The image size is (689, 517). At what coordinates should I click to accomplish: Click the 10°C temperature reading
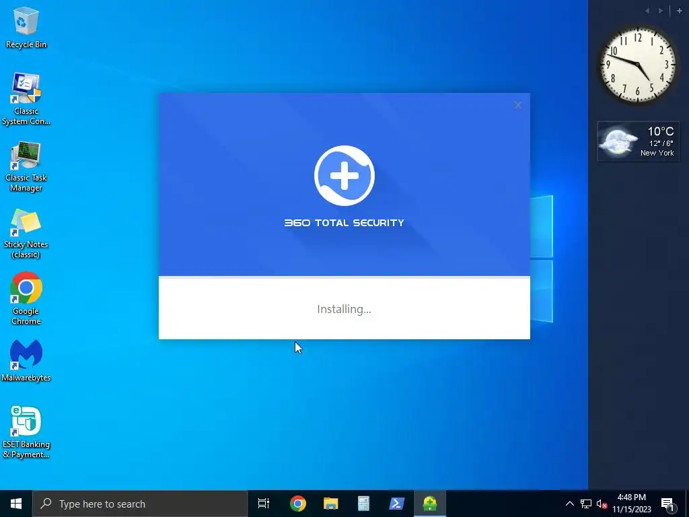click(x=661, y=131)
